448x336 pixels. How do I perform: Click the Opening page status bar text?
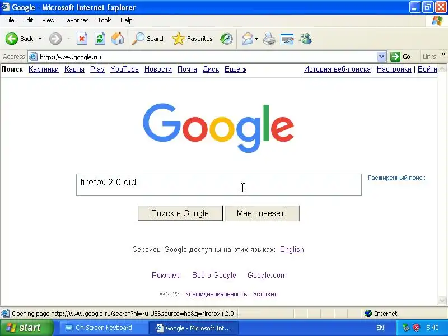(x=125, y=314)
